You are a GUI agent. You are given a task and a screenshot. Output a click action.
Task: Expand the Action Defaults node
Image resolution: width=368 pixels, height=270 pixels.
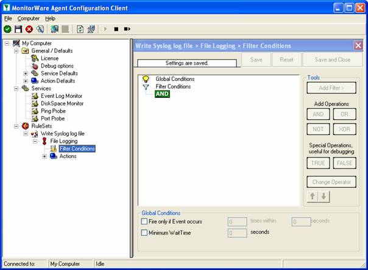[x=26, y=81]
